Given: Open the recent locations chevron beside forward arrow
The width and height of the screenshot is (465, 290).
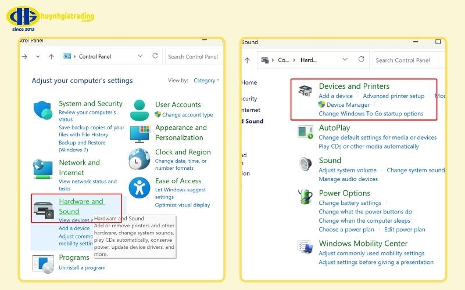Looking at the screenshot, I should 38,56.
